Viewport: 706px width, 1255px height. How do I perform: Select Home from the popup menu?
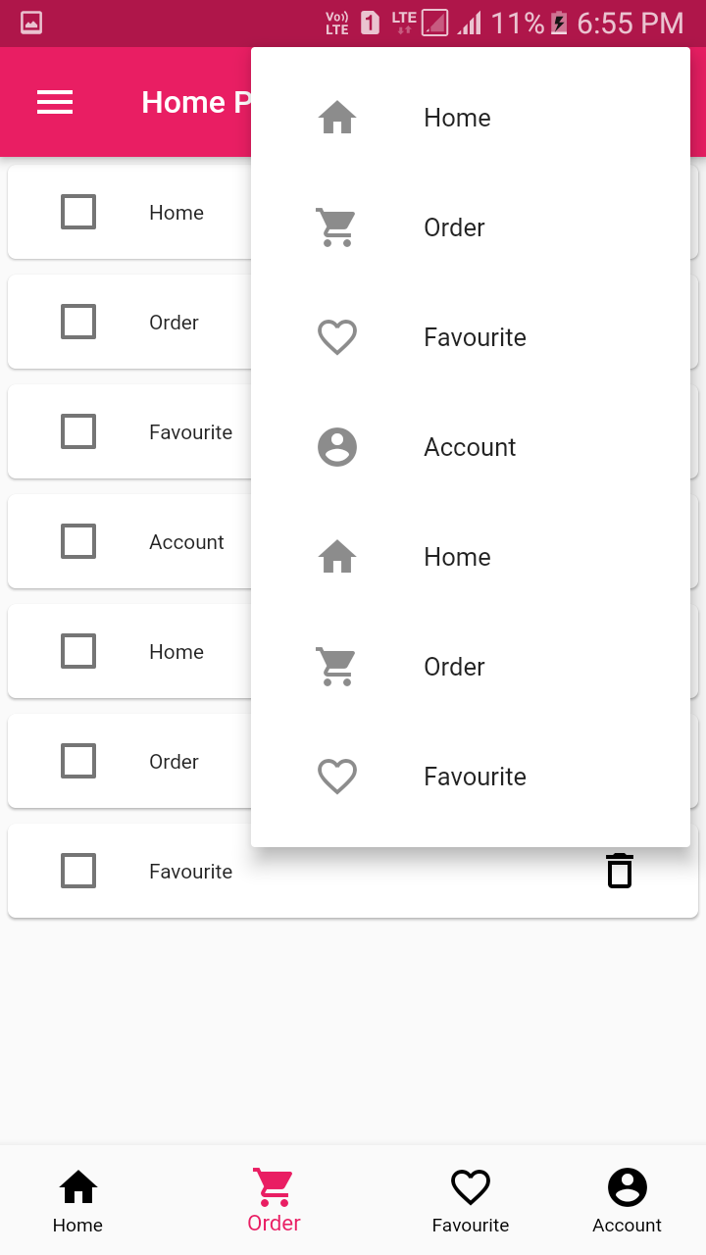pos(457,118)
